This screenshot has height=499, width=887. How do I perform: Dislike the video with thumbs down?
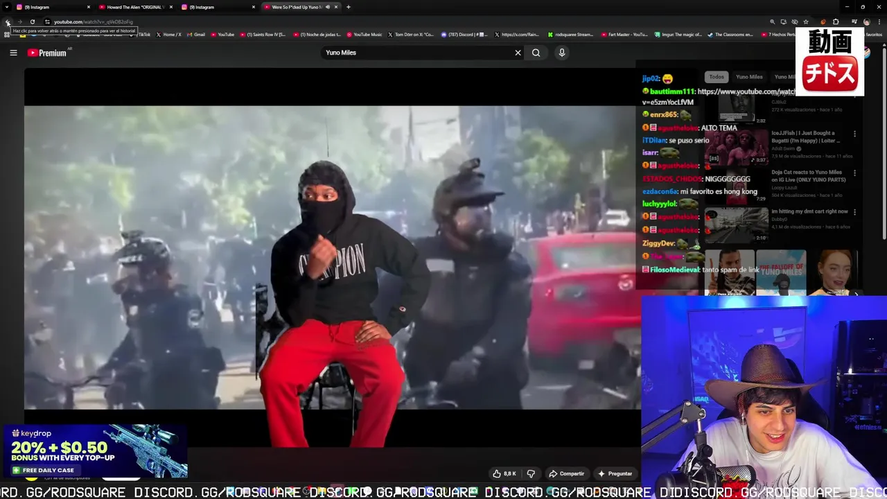531,474
